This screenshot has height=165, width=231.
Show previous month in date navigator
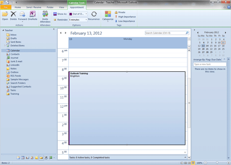[198, 32]
